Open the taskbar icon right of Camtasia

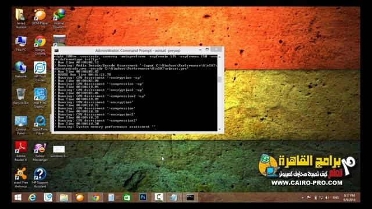[174, 197]
